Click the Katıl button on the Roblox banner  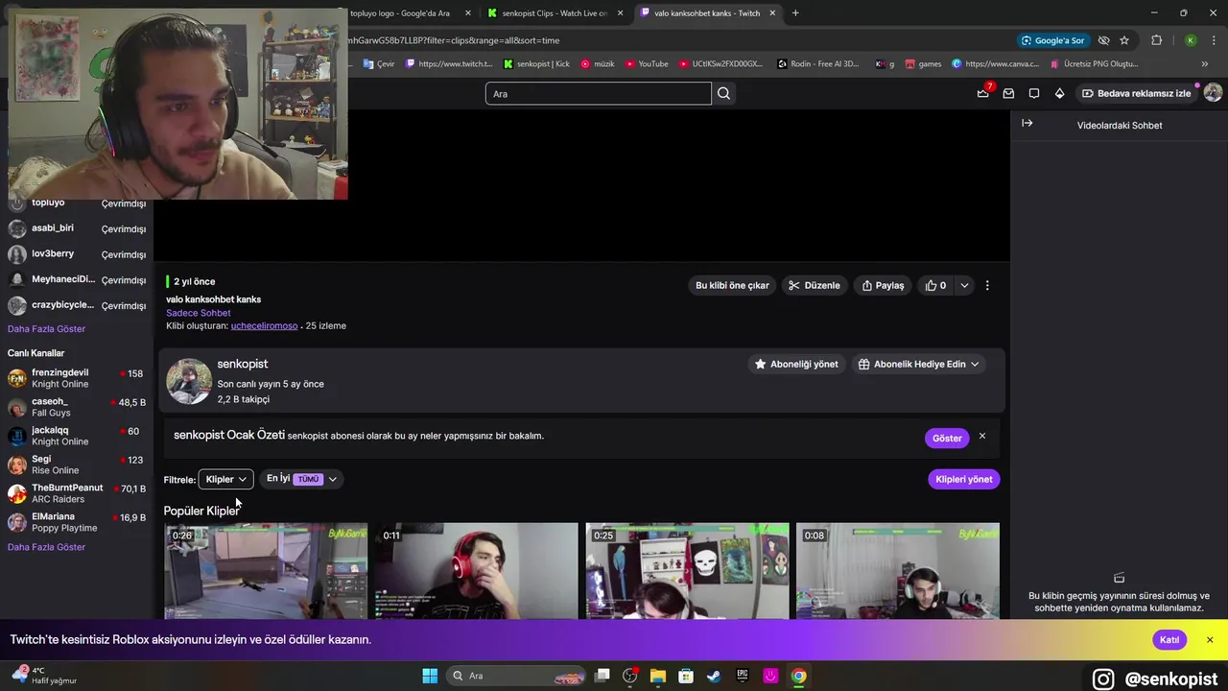[x=1169, y=640]
